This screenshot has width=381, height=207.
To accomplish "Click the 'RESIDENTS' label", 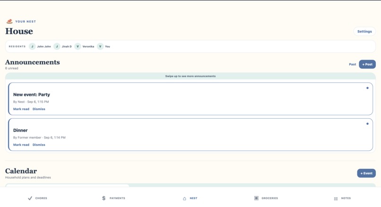I will [x=17, y=46].
